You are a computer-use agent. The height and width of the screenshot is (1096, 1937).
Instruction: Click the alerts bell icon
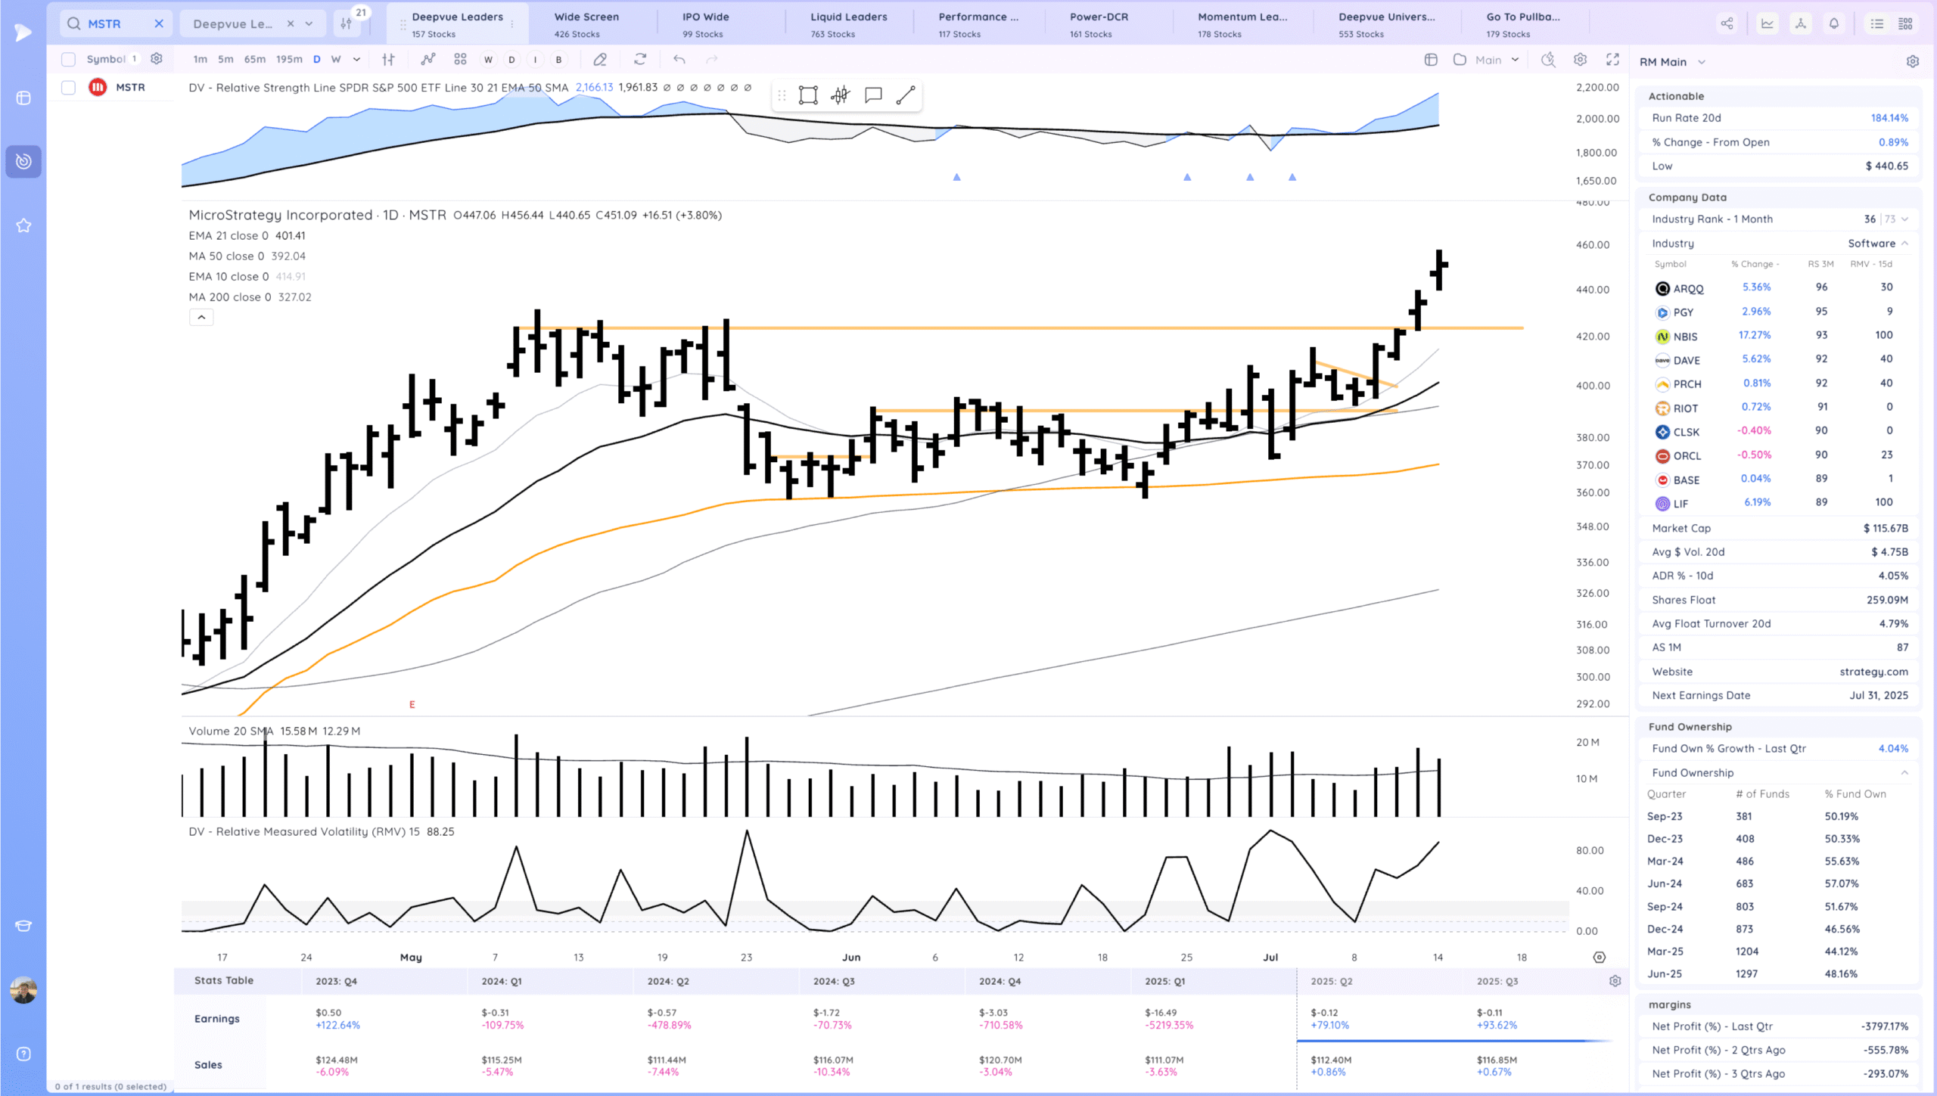[1834, 23]
